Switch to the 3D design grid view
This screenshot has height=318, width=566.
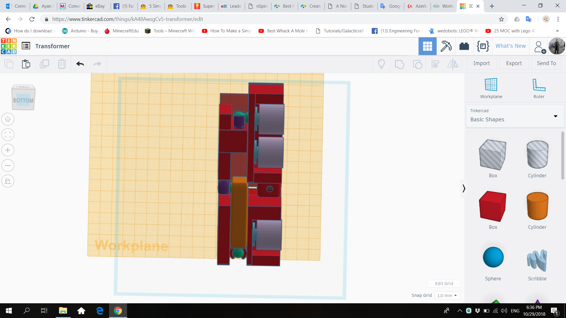tap(427, 46)
